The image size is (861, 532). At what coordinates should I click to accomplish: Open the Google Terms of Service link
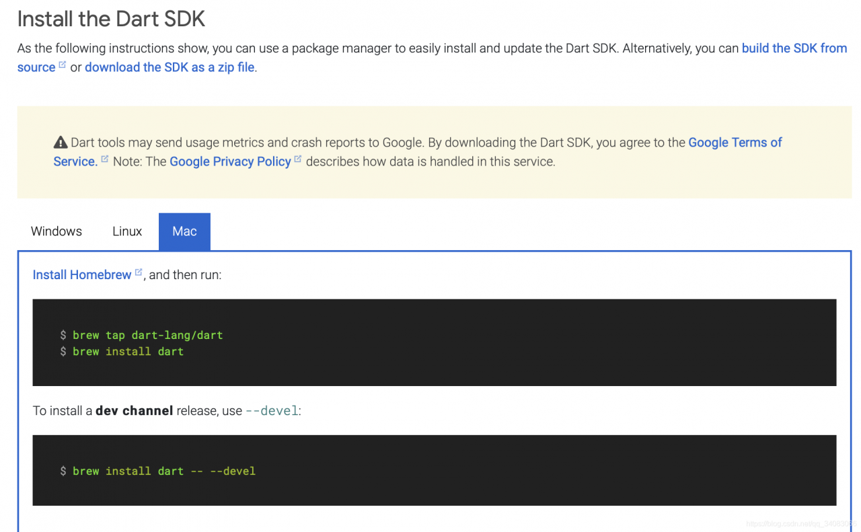[x=735, y=143]
